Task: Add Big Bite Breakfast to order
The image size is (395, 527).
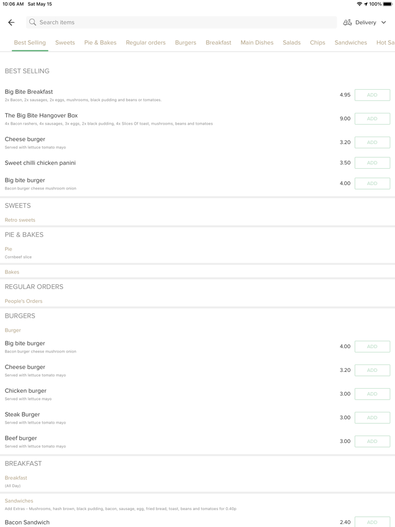Action: point(372,95)
